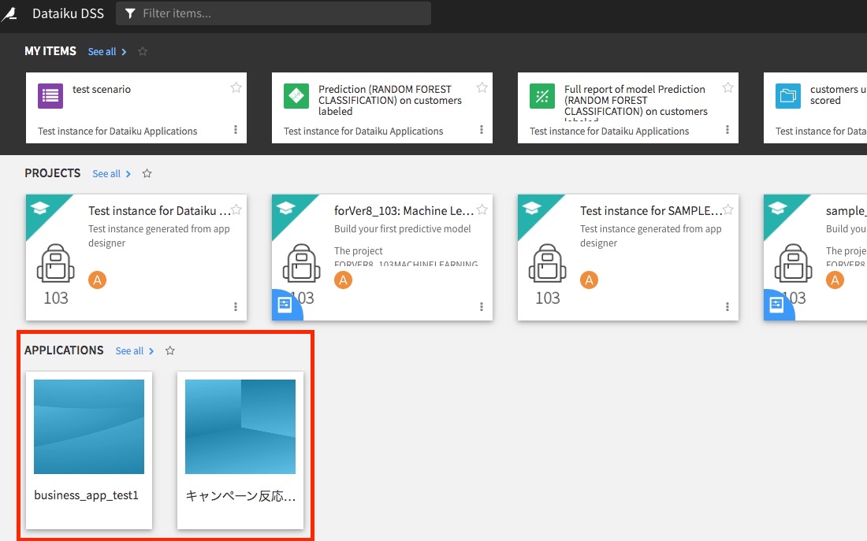The width and height of the screenshot is (867, 541).
Task: Click graduation cap ribbon on Test instance for Dataiku
Action: (x=40, y=209)
